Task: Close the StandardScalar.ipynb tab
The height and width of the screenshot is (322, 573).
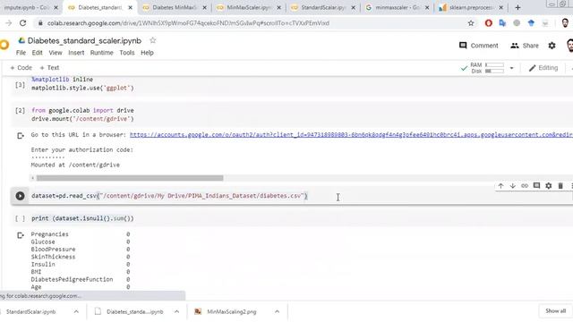Action: pyautogui.click(x=353, y=7)
